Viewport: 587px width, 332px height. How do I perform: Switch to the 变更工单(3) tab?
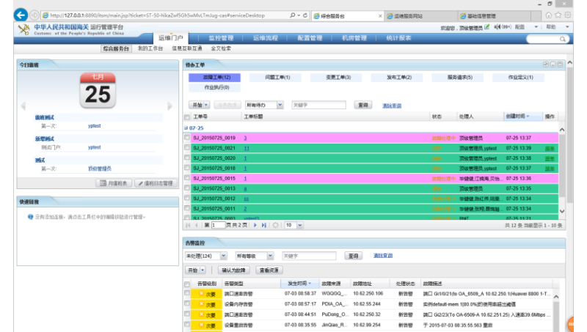point(338,78)
